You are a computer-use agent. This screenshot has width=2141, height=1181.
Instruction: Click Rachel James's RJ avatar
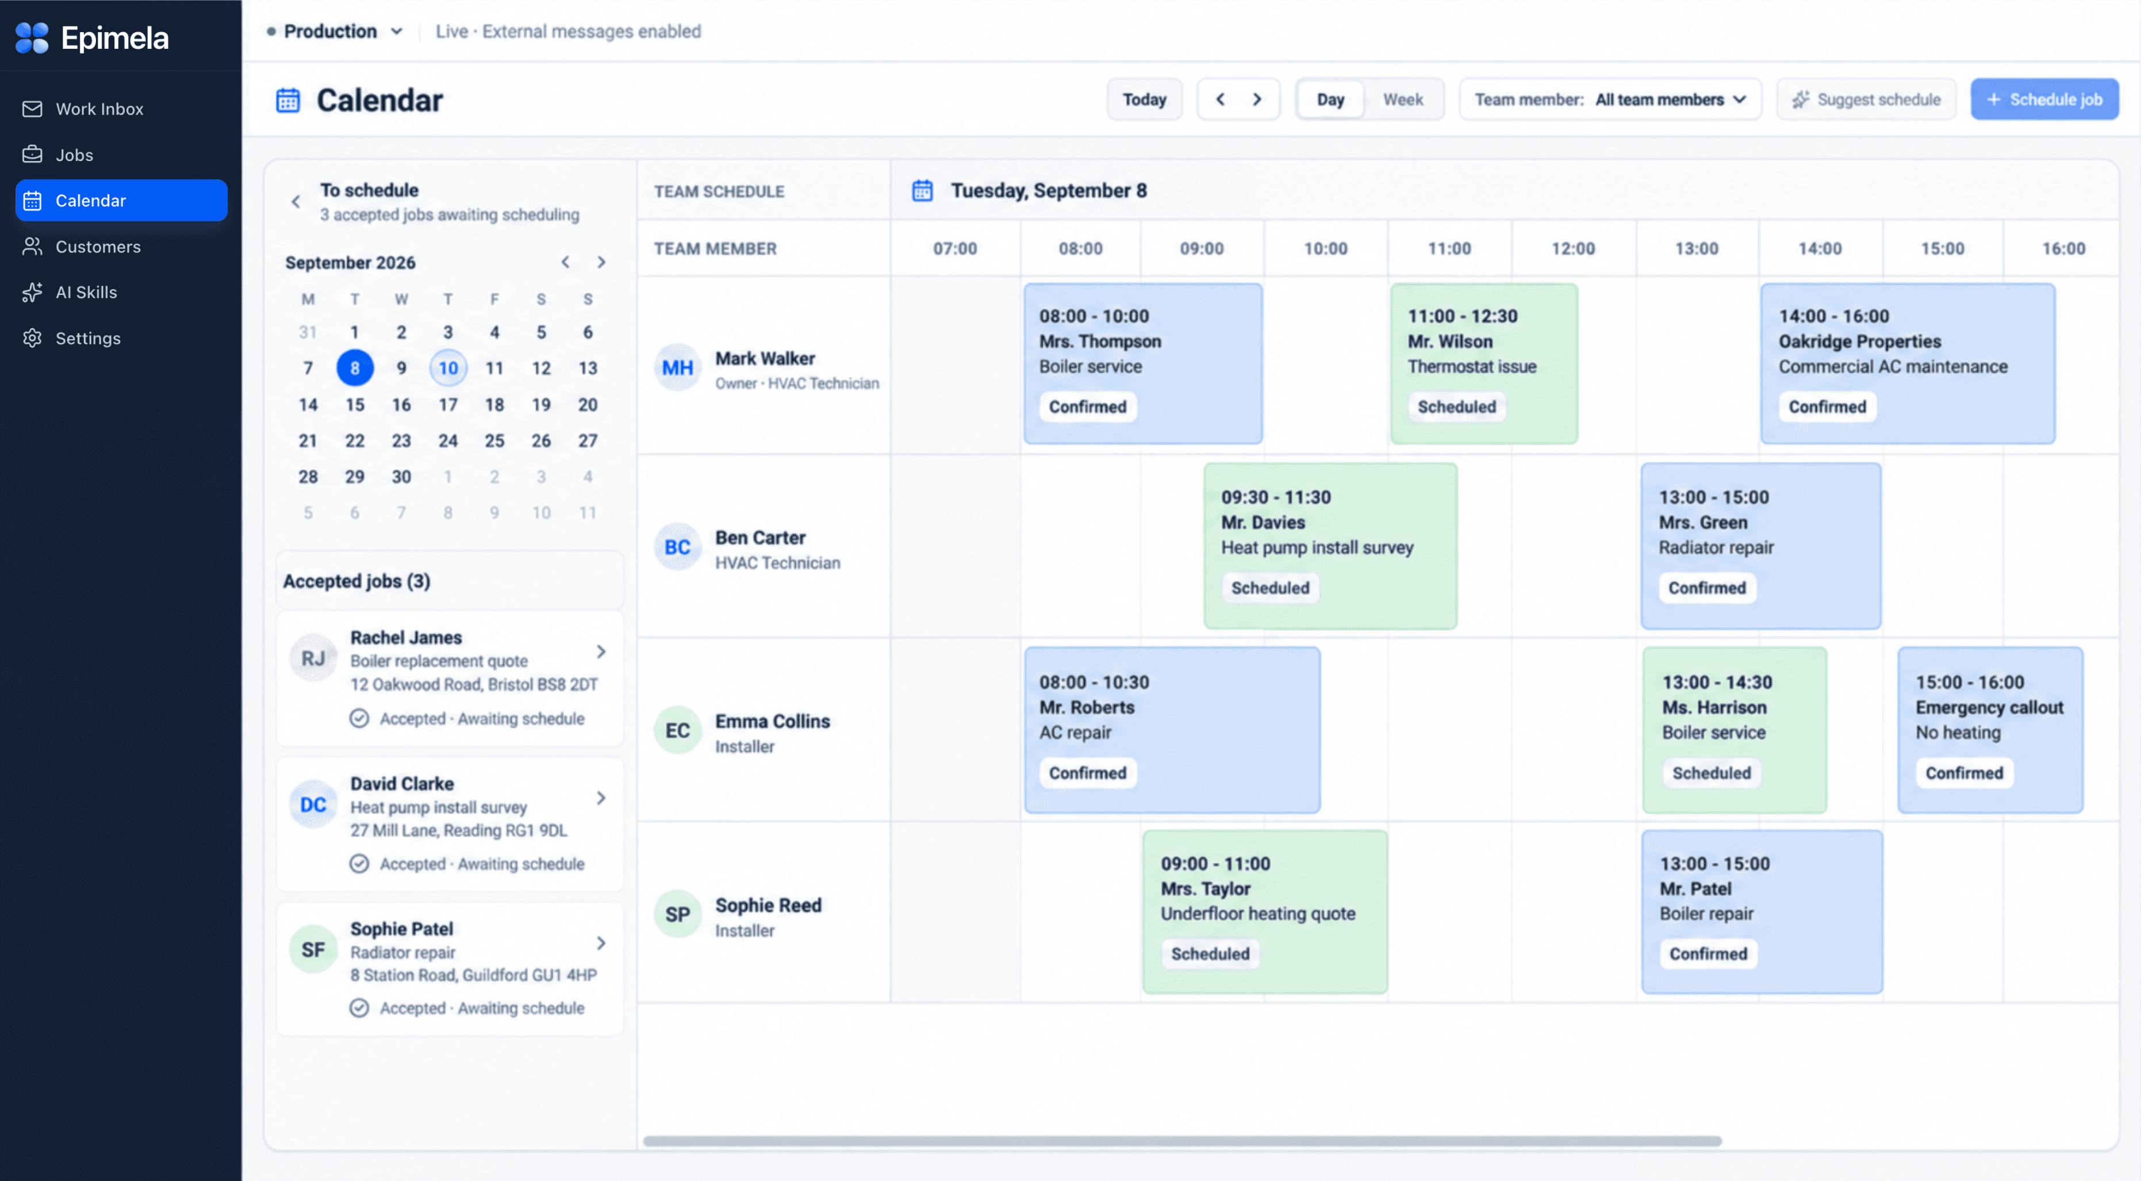[313, 658]
